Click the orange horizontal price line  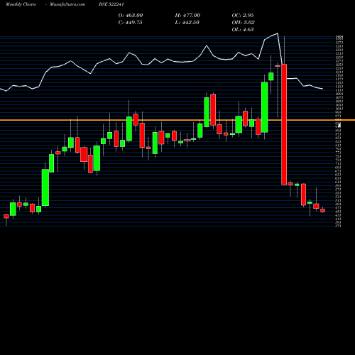coord(177,120)
